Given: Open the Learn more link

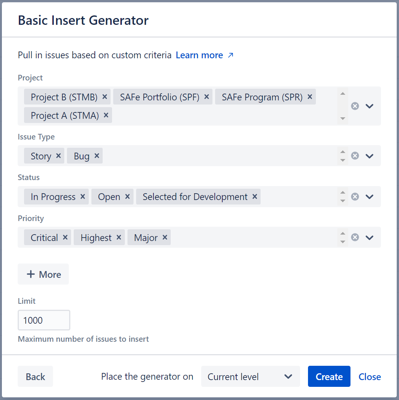Looking at the screenshot, I should coord(199,55).
